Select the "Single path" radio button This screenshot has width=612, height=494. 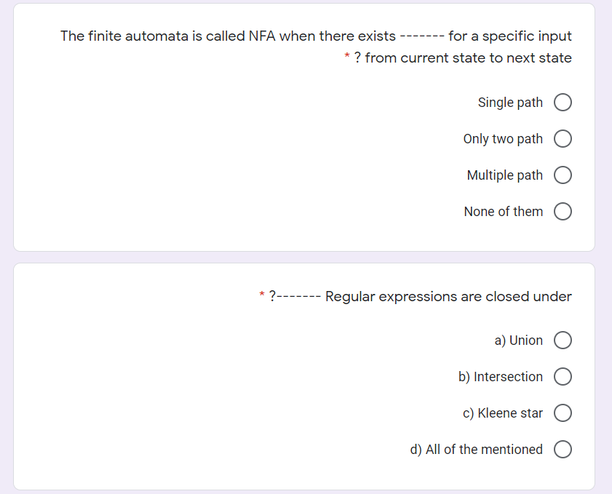pos(563,102)
